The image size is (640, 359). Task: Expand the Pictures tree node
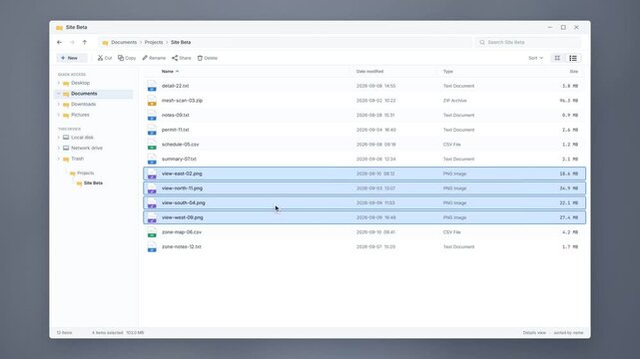(x=59, y=115)
